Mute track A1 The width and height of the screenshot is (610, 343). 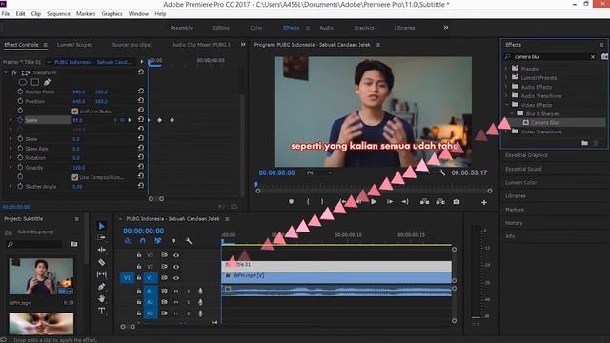[176, 291]
